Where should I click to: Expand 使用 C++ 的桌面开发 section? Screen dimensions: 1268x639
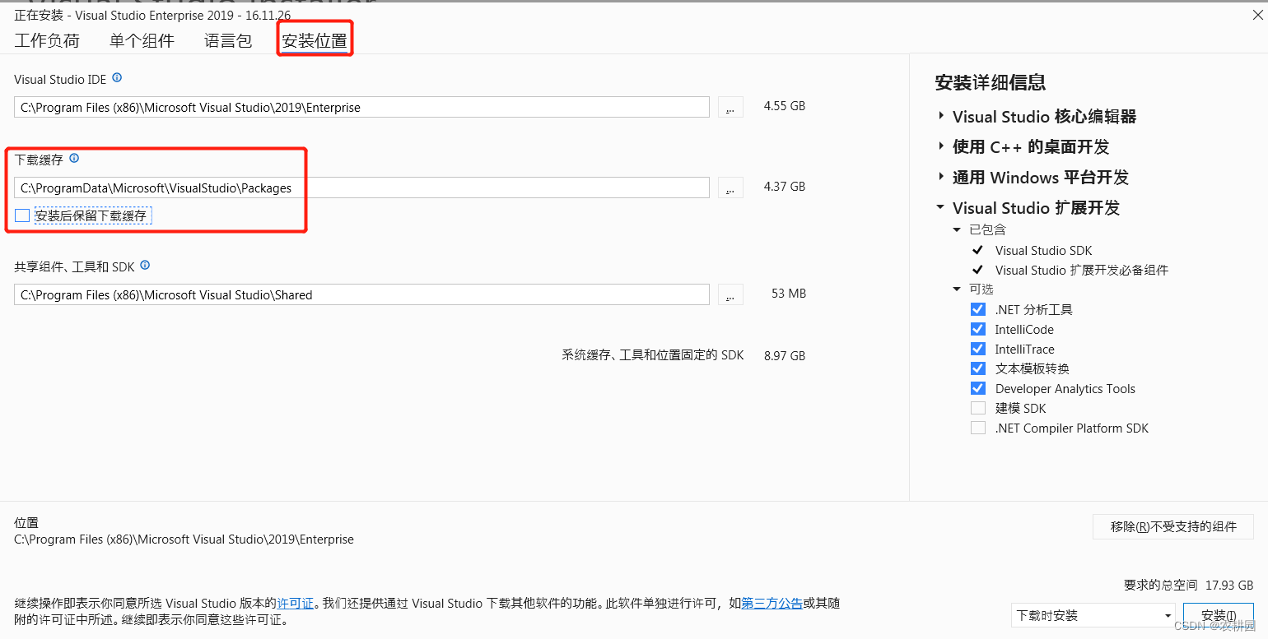[x=941, y=146]
